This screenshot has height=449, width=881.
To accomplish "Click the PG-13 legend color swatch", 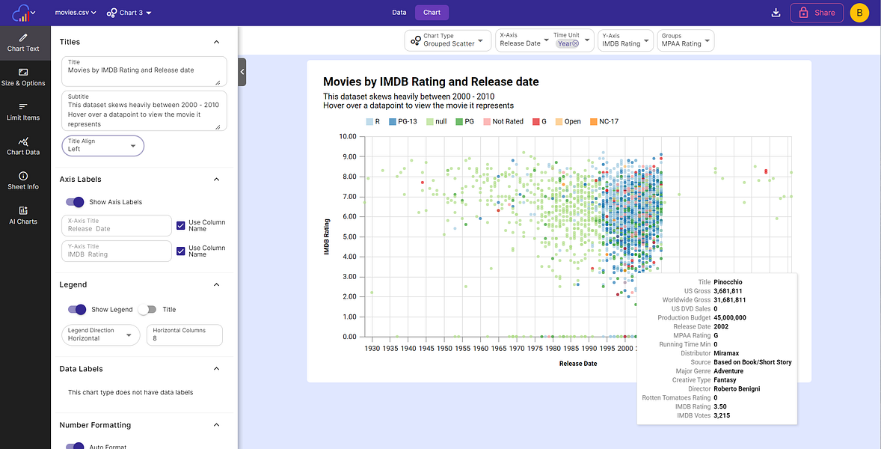I will tap(393, 121).
